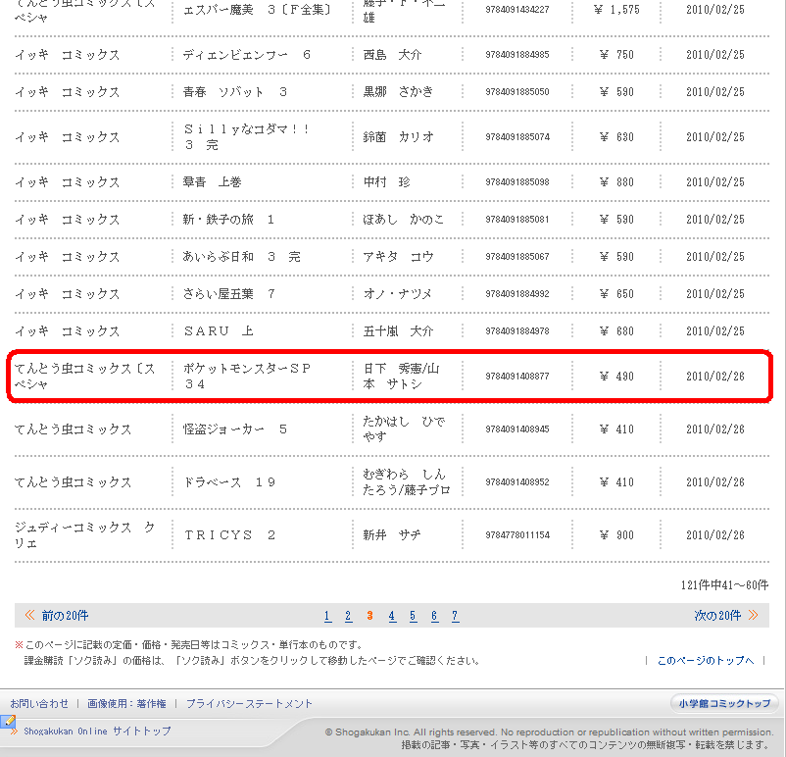Go to page 7 in pagination
Screen dimensions: 786x757
455,617
